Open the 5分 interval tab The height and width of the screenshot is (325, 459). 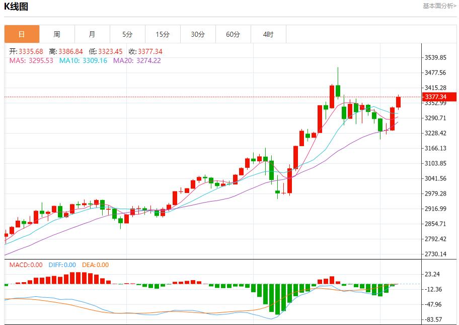click(127, 34)
